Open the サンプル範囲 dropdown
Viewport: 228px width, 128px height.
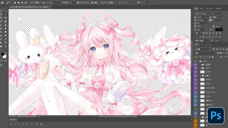point(51,3)
